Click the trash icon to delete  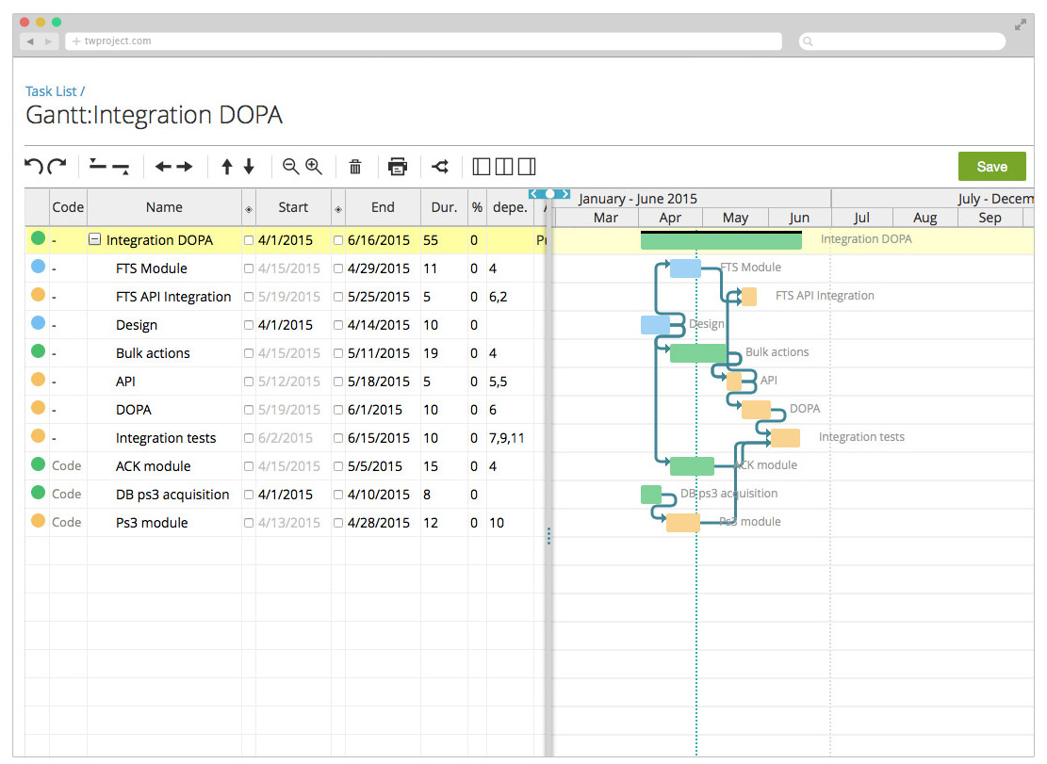tap(355, 166)
